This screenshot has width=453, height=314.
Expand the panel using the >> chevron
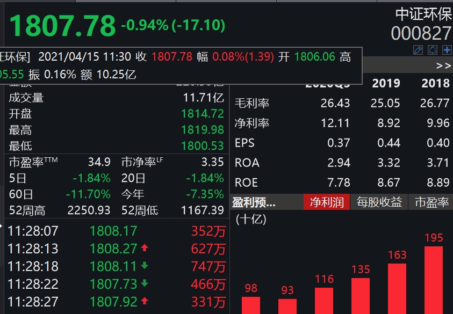pyautogui.click(x=444, y=66)
